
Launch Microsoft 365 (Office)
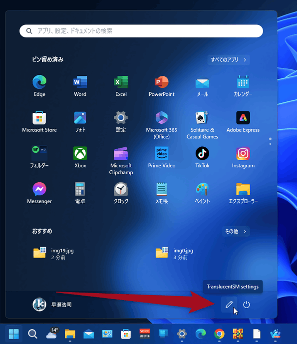pos(162,125)
